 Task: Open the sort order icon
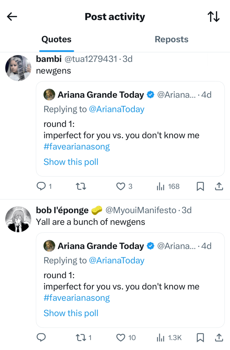[214, 17]
